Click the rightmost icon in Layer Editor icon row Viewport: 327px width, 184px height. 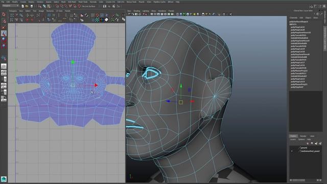(x=320, y=143)
